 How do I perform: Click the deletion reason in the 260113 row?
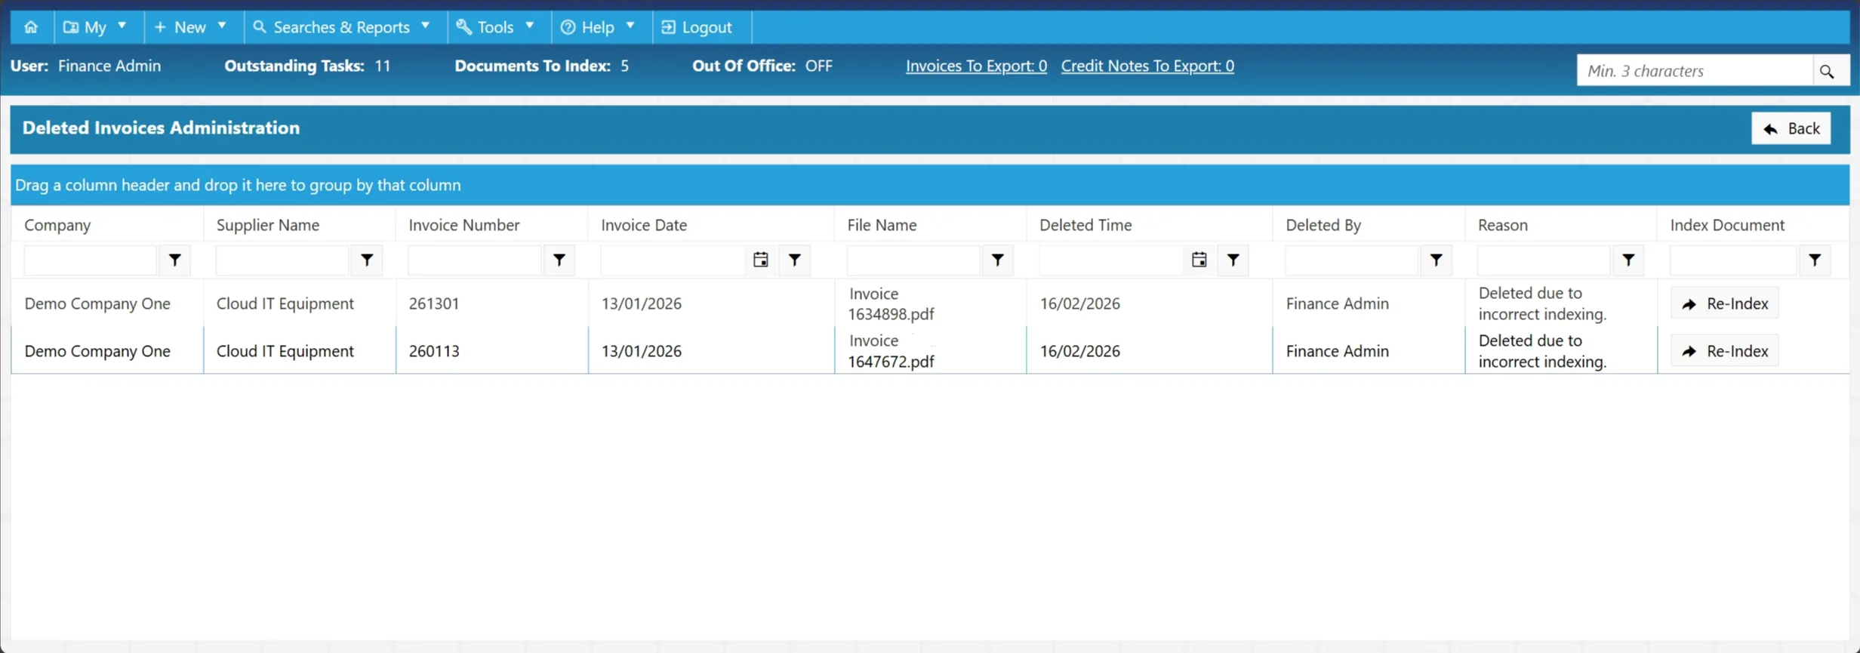[1543, 351]
